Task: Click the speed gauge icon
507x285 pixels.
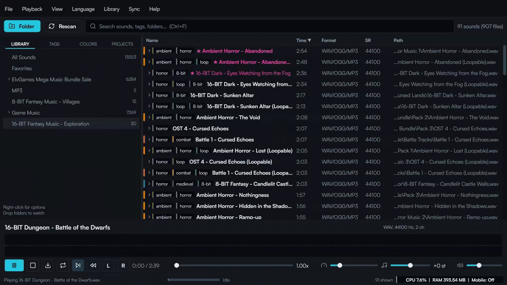Action: point(324,265)
